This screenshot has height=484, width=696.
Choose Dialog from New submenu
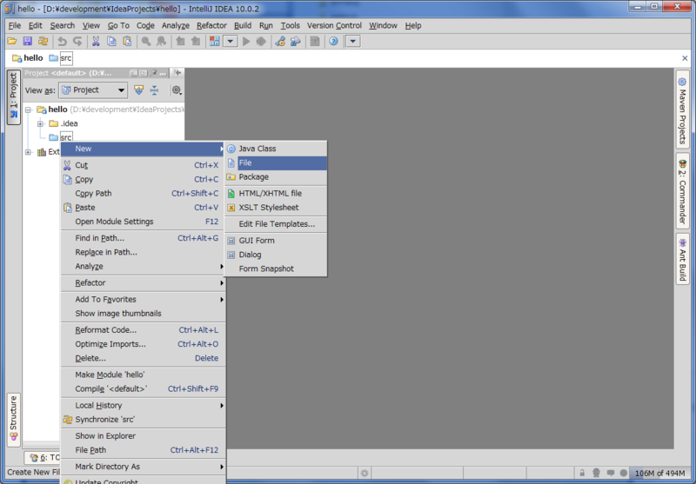[276, 255]
